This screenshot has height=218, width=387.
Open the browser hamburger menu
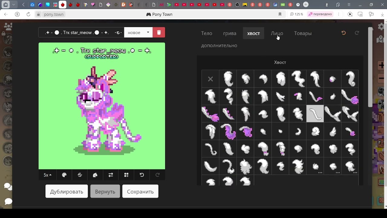click(x=349, y=5)
